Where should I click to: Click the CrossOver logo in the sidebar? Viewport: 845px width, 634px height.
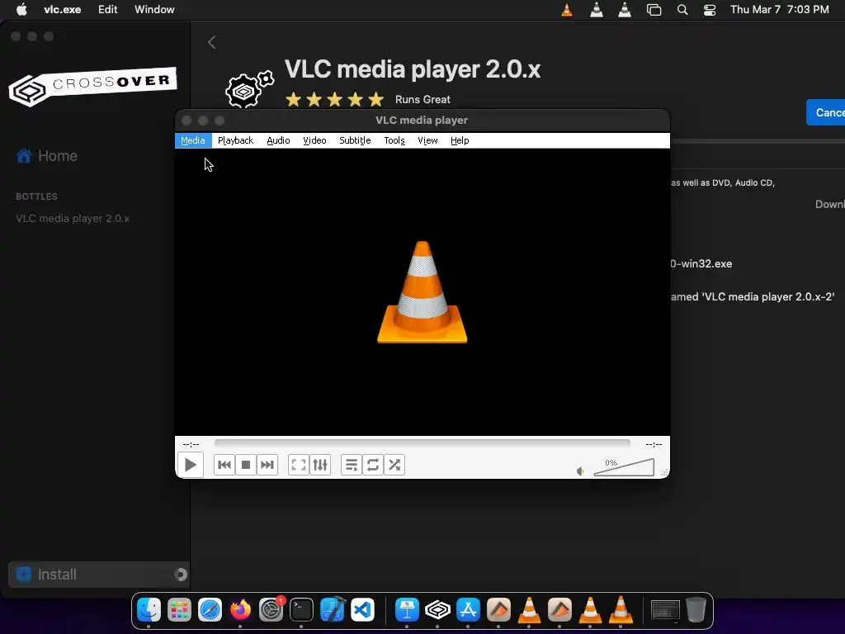tap(92, 86)
